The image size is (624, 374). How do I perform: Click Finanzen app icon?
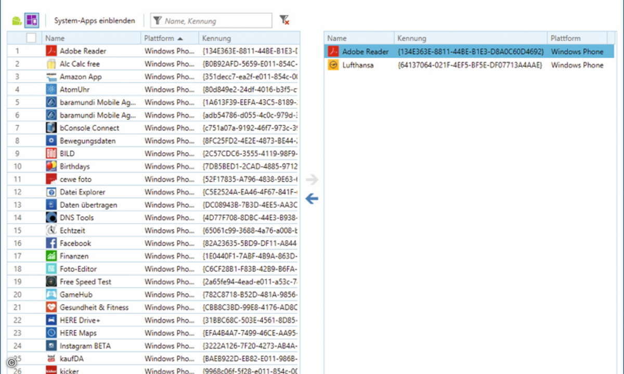51,256
